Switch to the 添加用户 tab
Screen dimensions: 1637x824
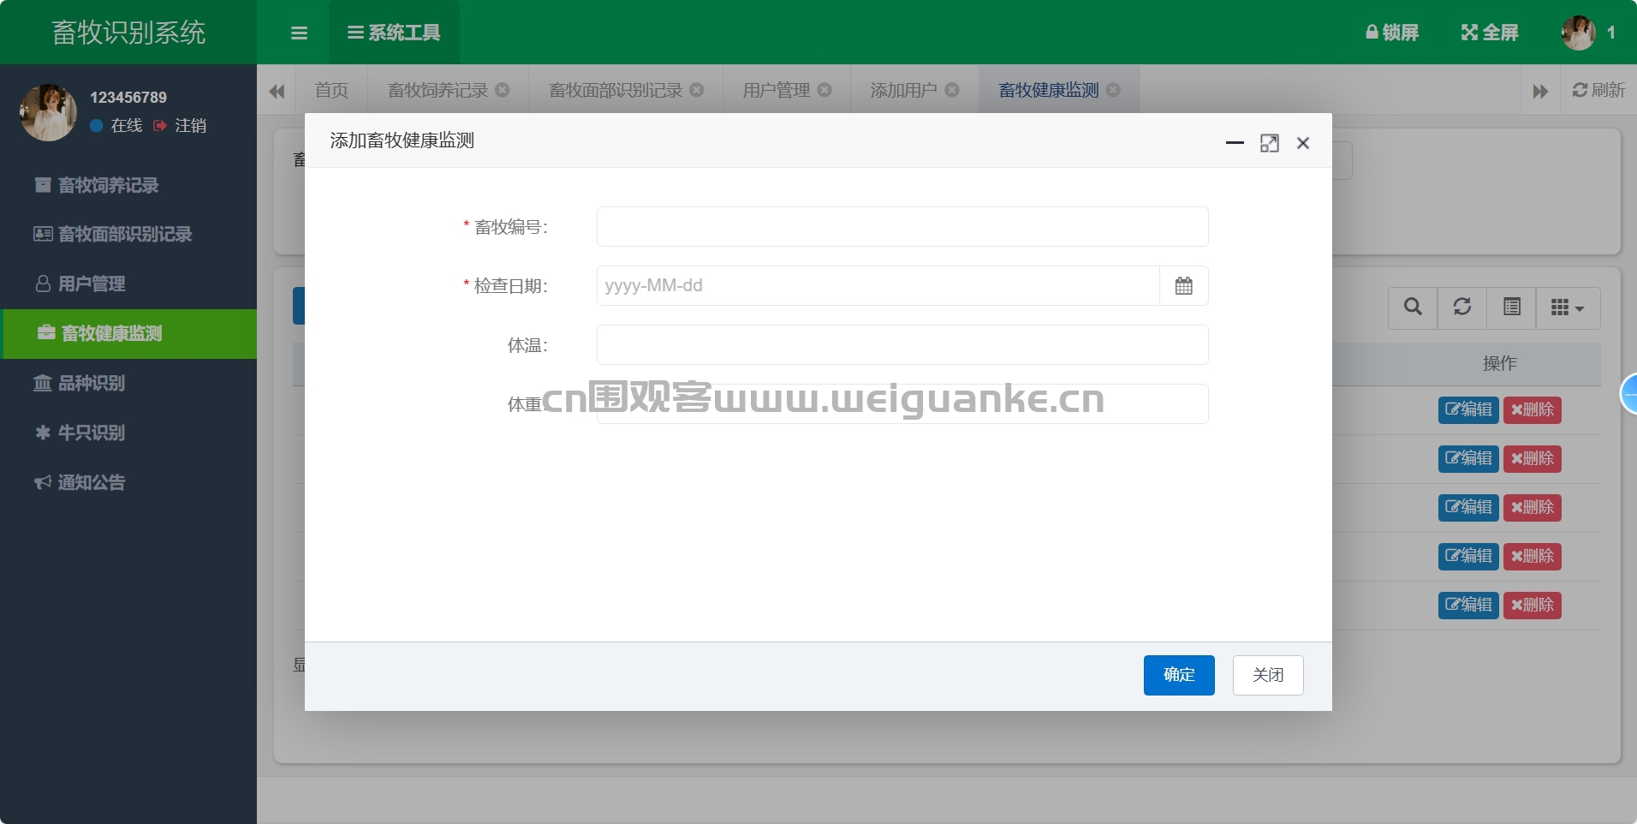click(x=903, y=90)
